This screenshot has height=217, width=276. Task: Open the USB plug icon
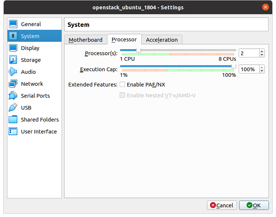click(13, 107)
